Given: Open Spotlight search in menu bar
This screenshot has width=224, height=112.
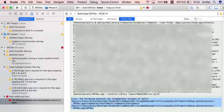Looking at the screenshot, I should (x=214, y=2).
